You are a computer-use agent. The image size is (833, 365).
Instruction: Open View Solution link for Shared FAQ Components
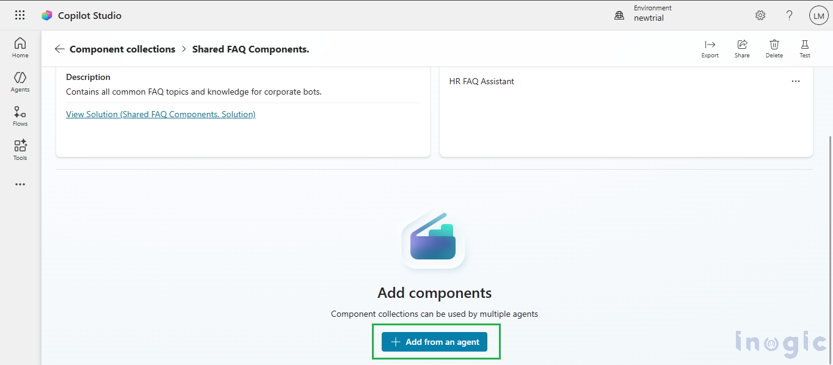coord(161,114)
